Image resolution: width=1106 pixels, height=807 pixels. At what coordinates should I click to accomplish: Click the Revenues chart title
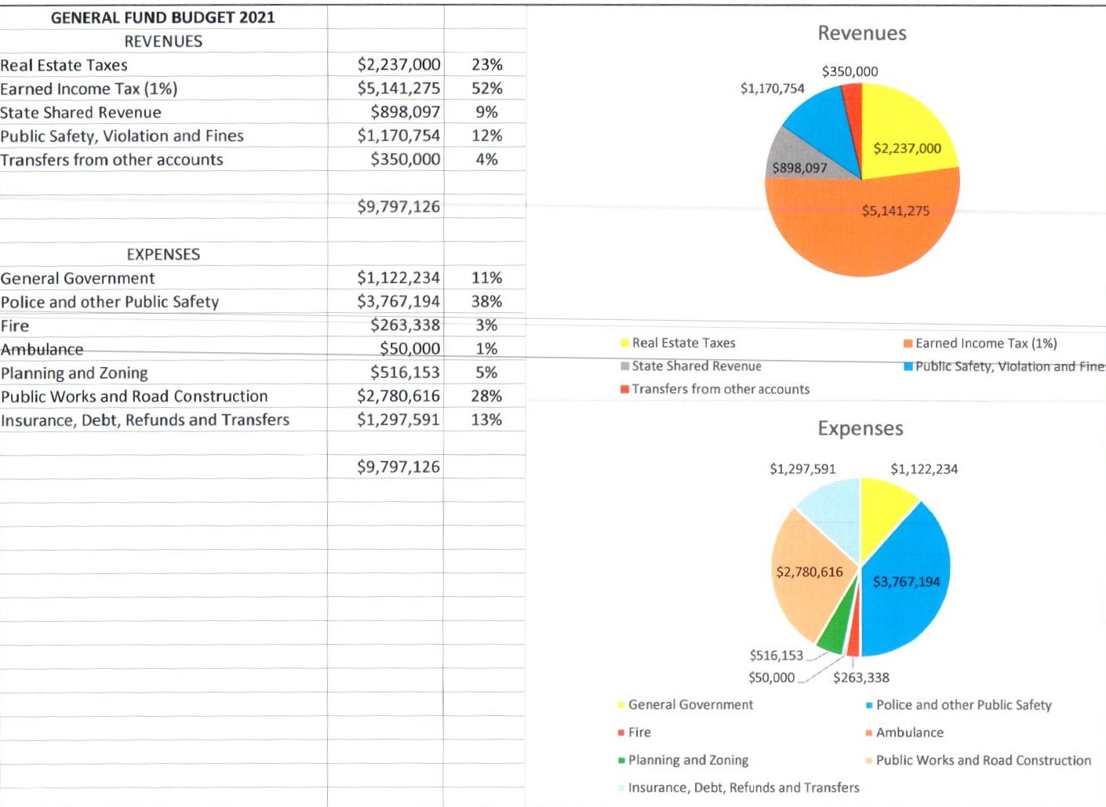click(x=861, y=33)
